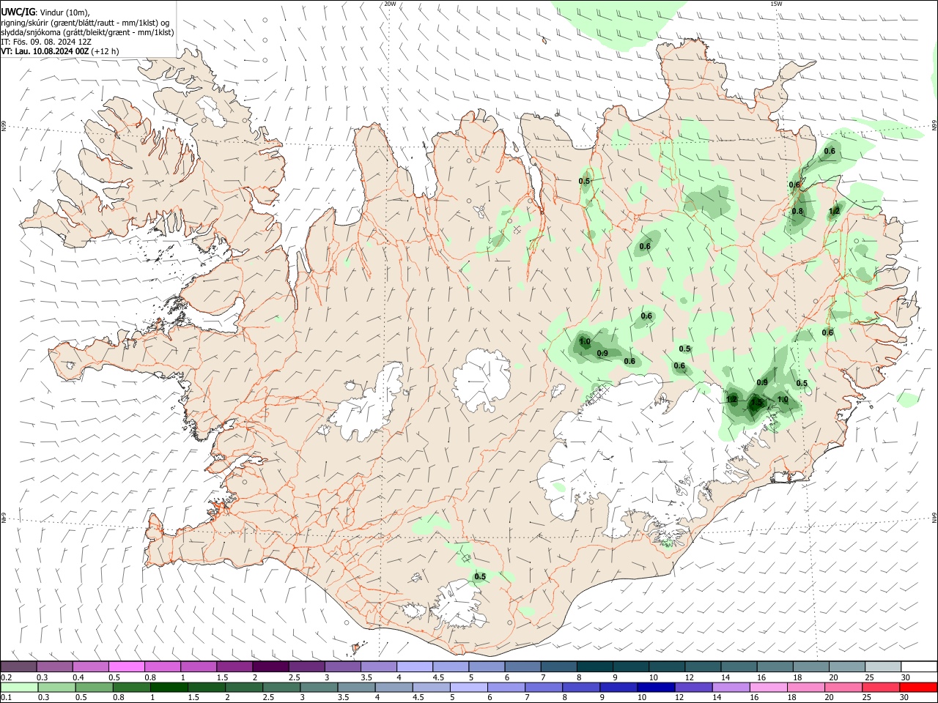Click the 'VT: Lau. 10.08.2024 00Z (+12 h)' line
The height and width of the screenshot is (703, 938).
[59, 51]
